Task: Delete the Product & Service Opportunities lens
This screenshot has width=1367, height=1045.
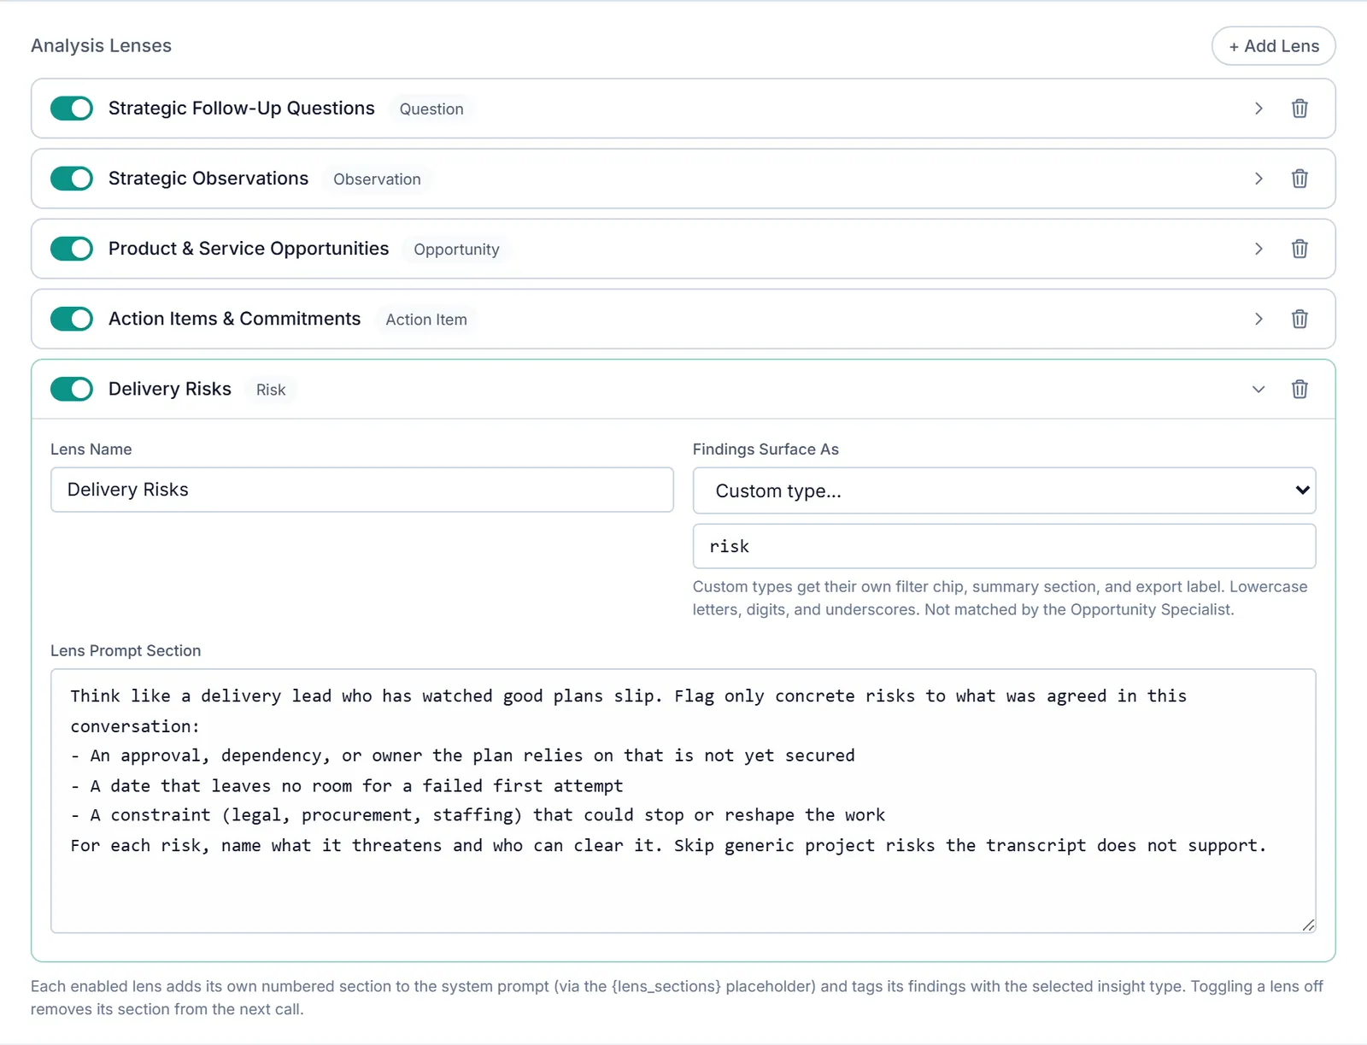Action: [x=1299, y=249]
